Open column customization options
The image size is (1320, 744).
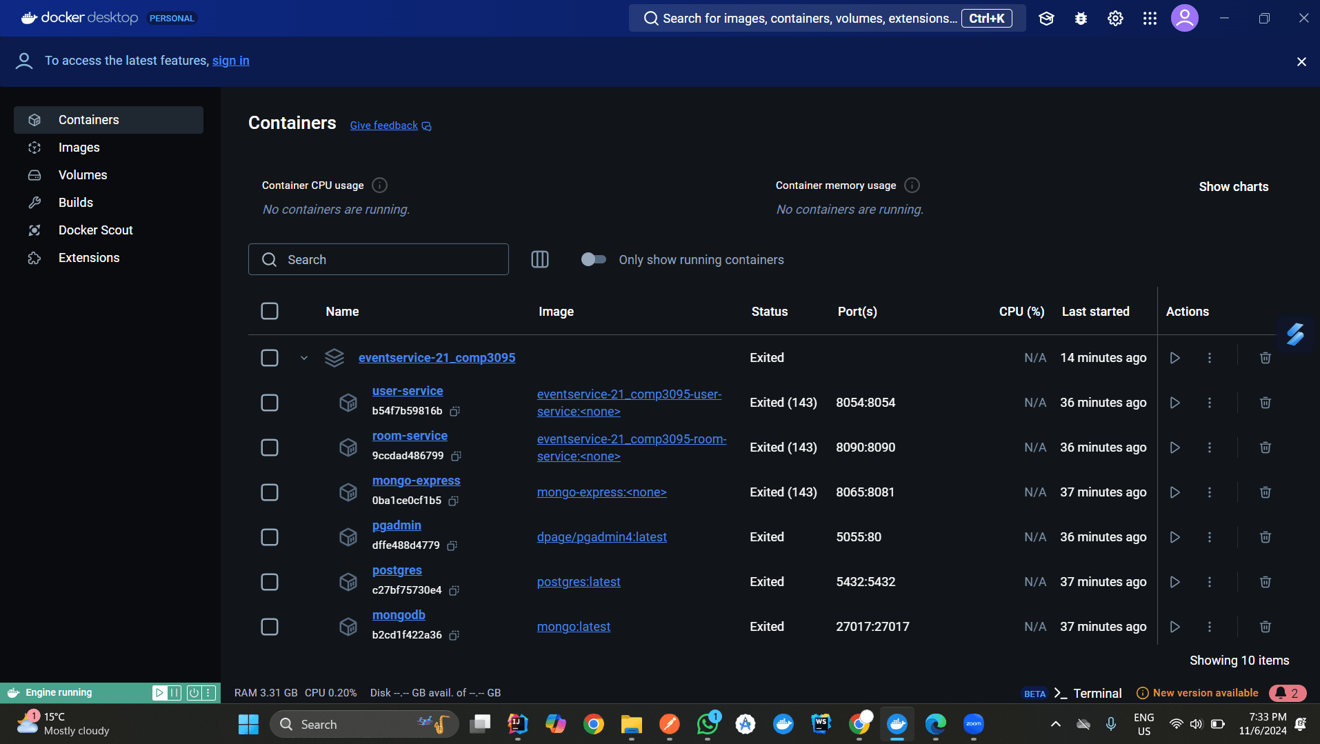pyautogui.click(x=540, y=259)
